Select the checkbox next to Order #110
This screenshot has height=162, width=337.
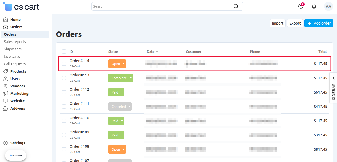pos(64,121)
